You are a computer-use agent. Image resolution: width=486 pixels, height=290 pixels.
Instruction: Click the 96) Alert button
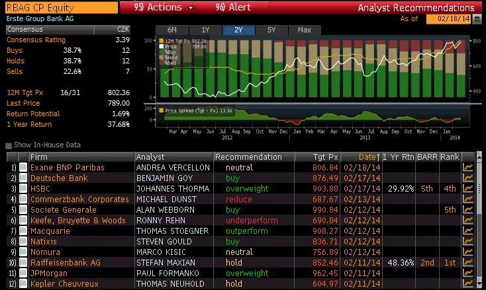coord(233,7)
